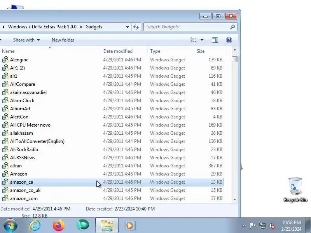Click the scrollbar down arrow

(x=235, y=199)
